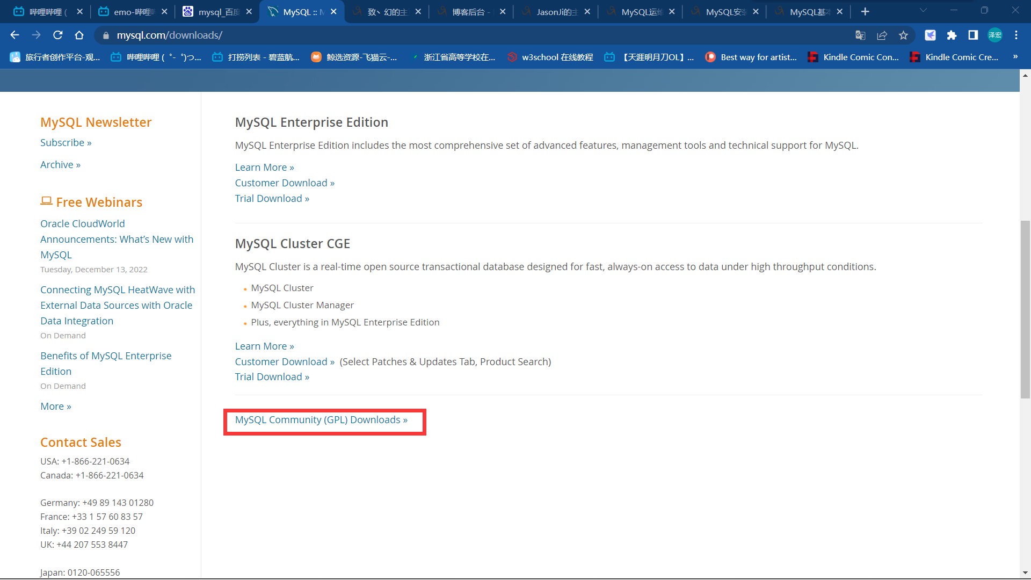Screen dimensions: 1031x580
Task: Share this page via share icon
Action: coord(882,35)
